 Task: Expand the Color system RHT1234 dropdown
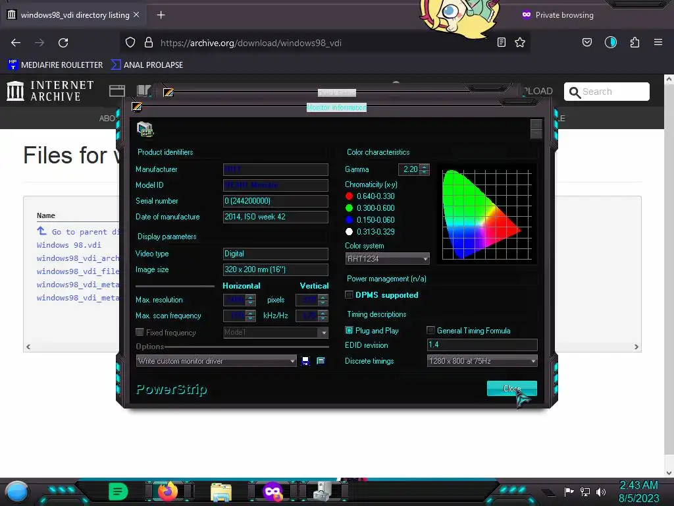click(387, 258)
